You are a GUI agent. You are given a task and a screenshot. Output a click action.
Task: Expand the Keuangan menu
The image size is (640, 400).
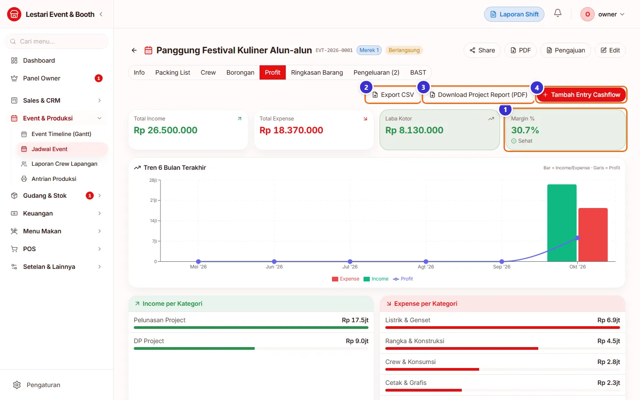(56, 213)
